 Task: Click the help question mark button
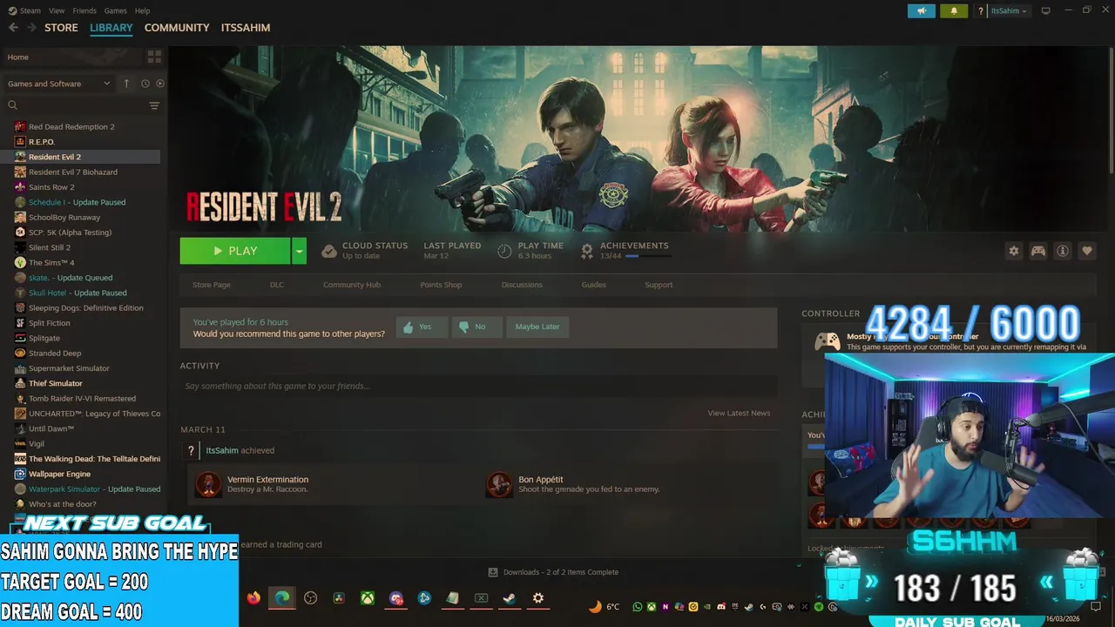981,11
